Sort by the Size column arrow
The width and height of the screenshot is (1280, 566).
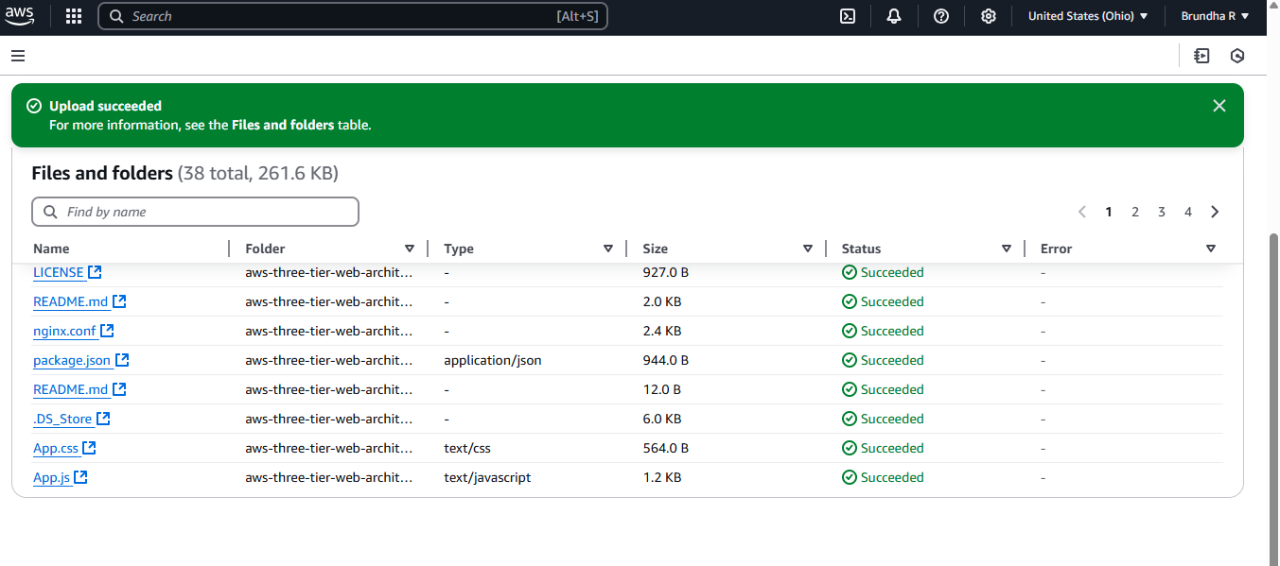(x=808, y=249)
